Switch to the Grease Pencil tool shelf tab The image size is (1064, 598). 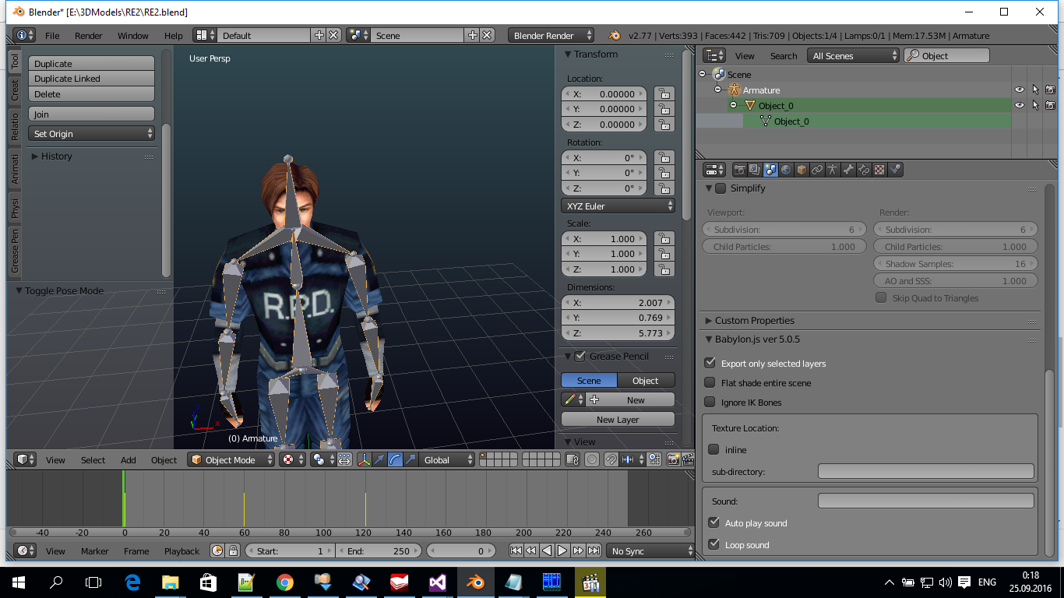[14, 250]
